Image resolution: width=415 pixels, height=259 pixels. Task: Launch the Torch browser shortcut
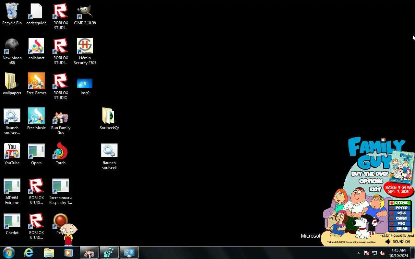click(x=61, y=154)
